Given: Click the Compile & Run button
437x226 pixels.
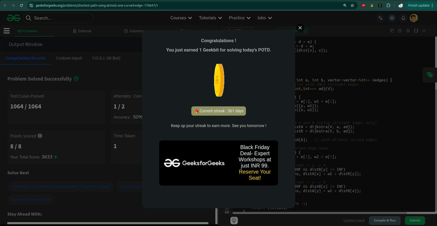Looking at the screenshot, I should [385, 220].
